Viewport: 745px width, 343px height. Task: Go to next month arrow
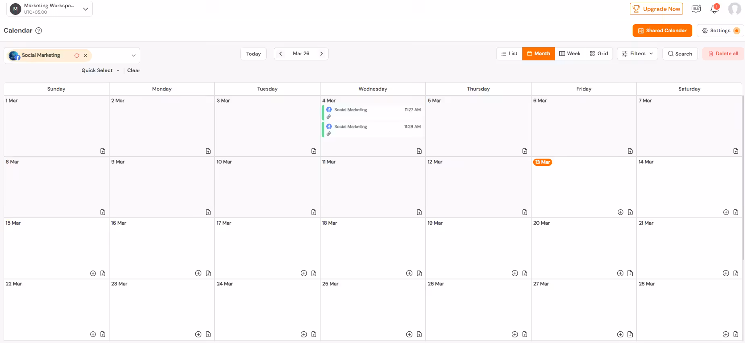coord(321,54)
